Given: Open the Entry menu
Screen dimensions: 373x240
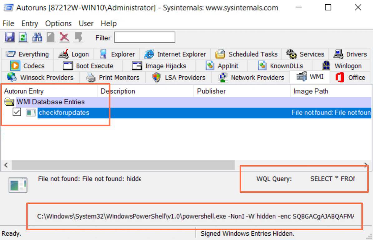Looking at the screenshot, I should coord(30,23).
